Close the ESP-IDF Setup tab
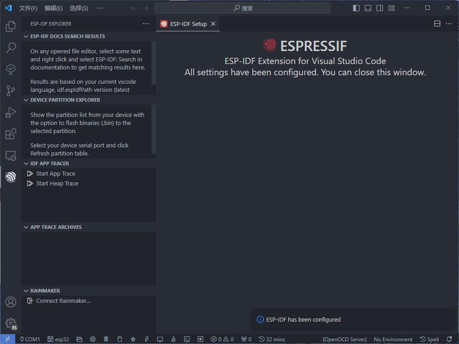The height and width of the screenshot is (344, 459). 213,24
